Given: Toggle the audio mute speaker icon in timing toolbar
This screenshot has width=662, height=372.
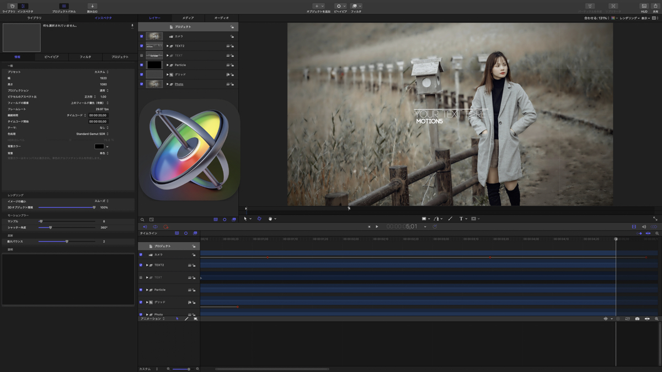Looking at the screenshot, I should pos(145,227).
